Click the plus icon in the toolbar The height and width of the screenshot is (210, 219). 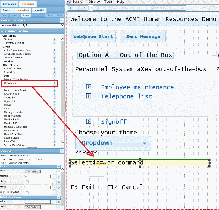(x=70, y=8)
